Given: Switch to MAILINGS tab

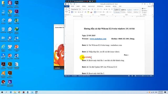Looking at the screenshot, I should tap(108, 6).
